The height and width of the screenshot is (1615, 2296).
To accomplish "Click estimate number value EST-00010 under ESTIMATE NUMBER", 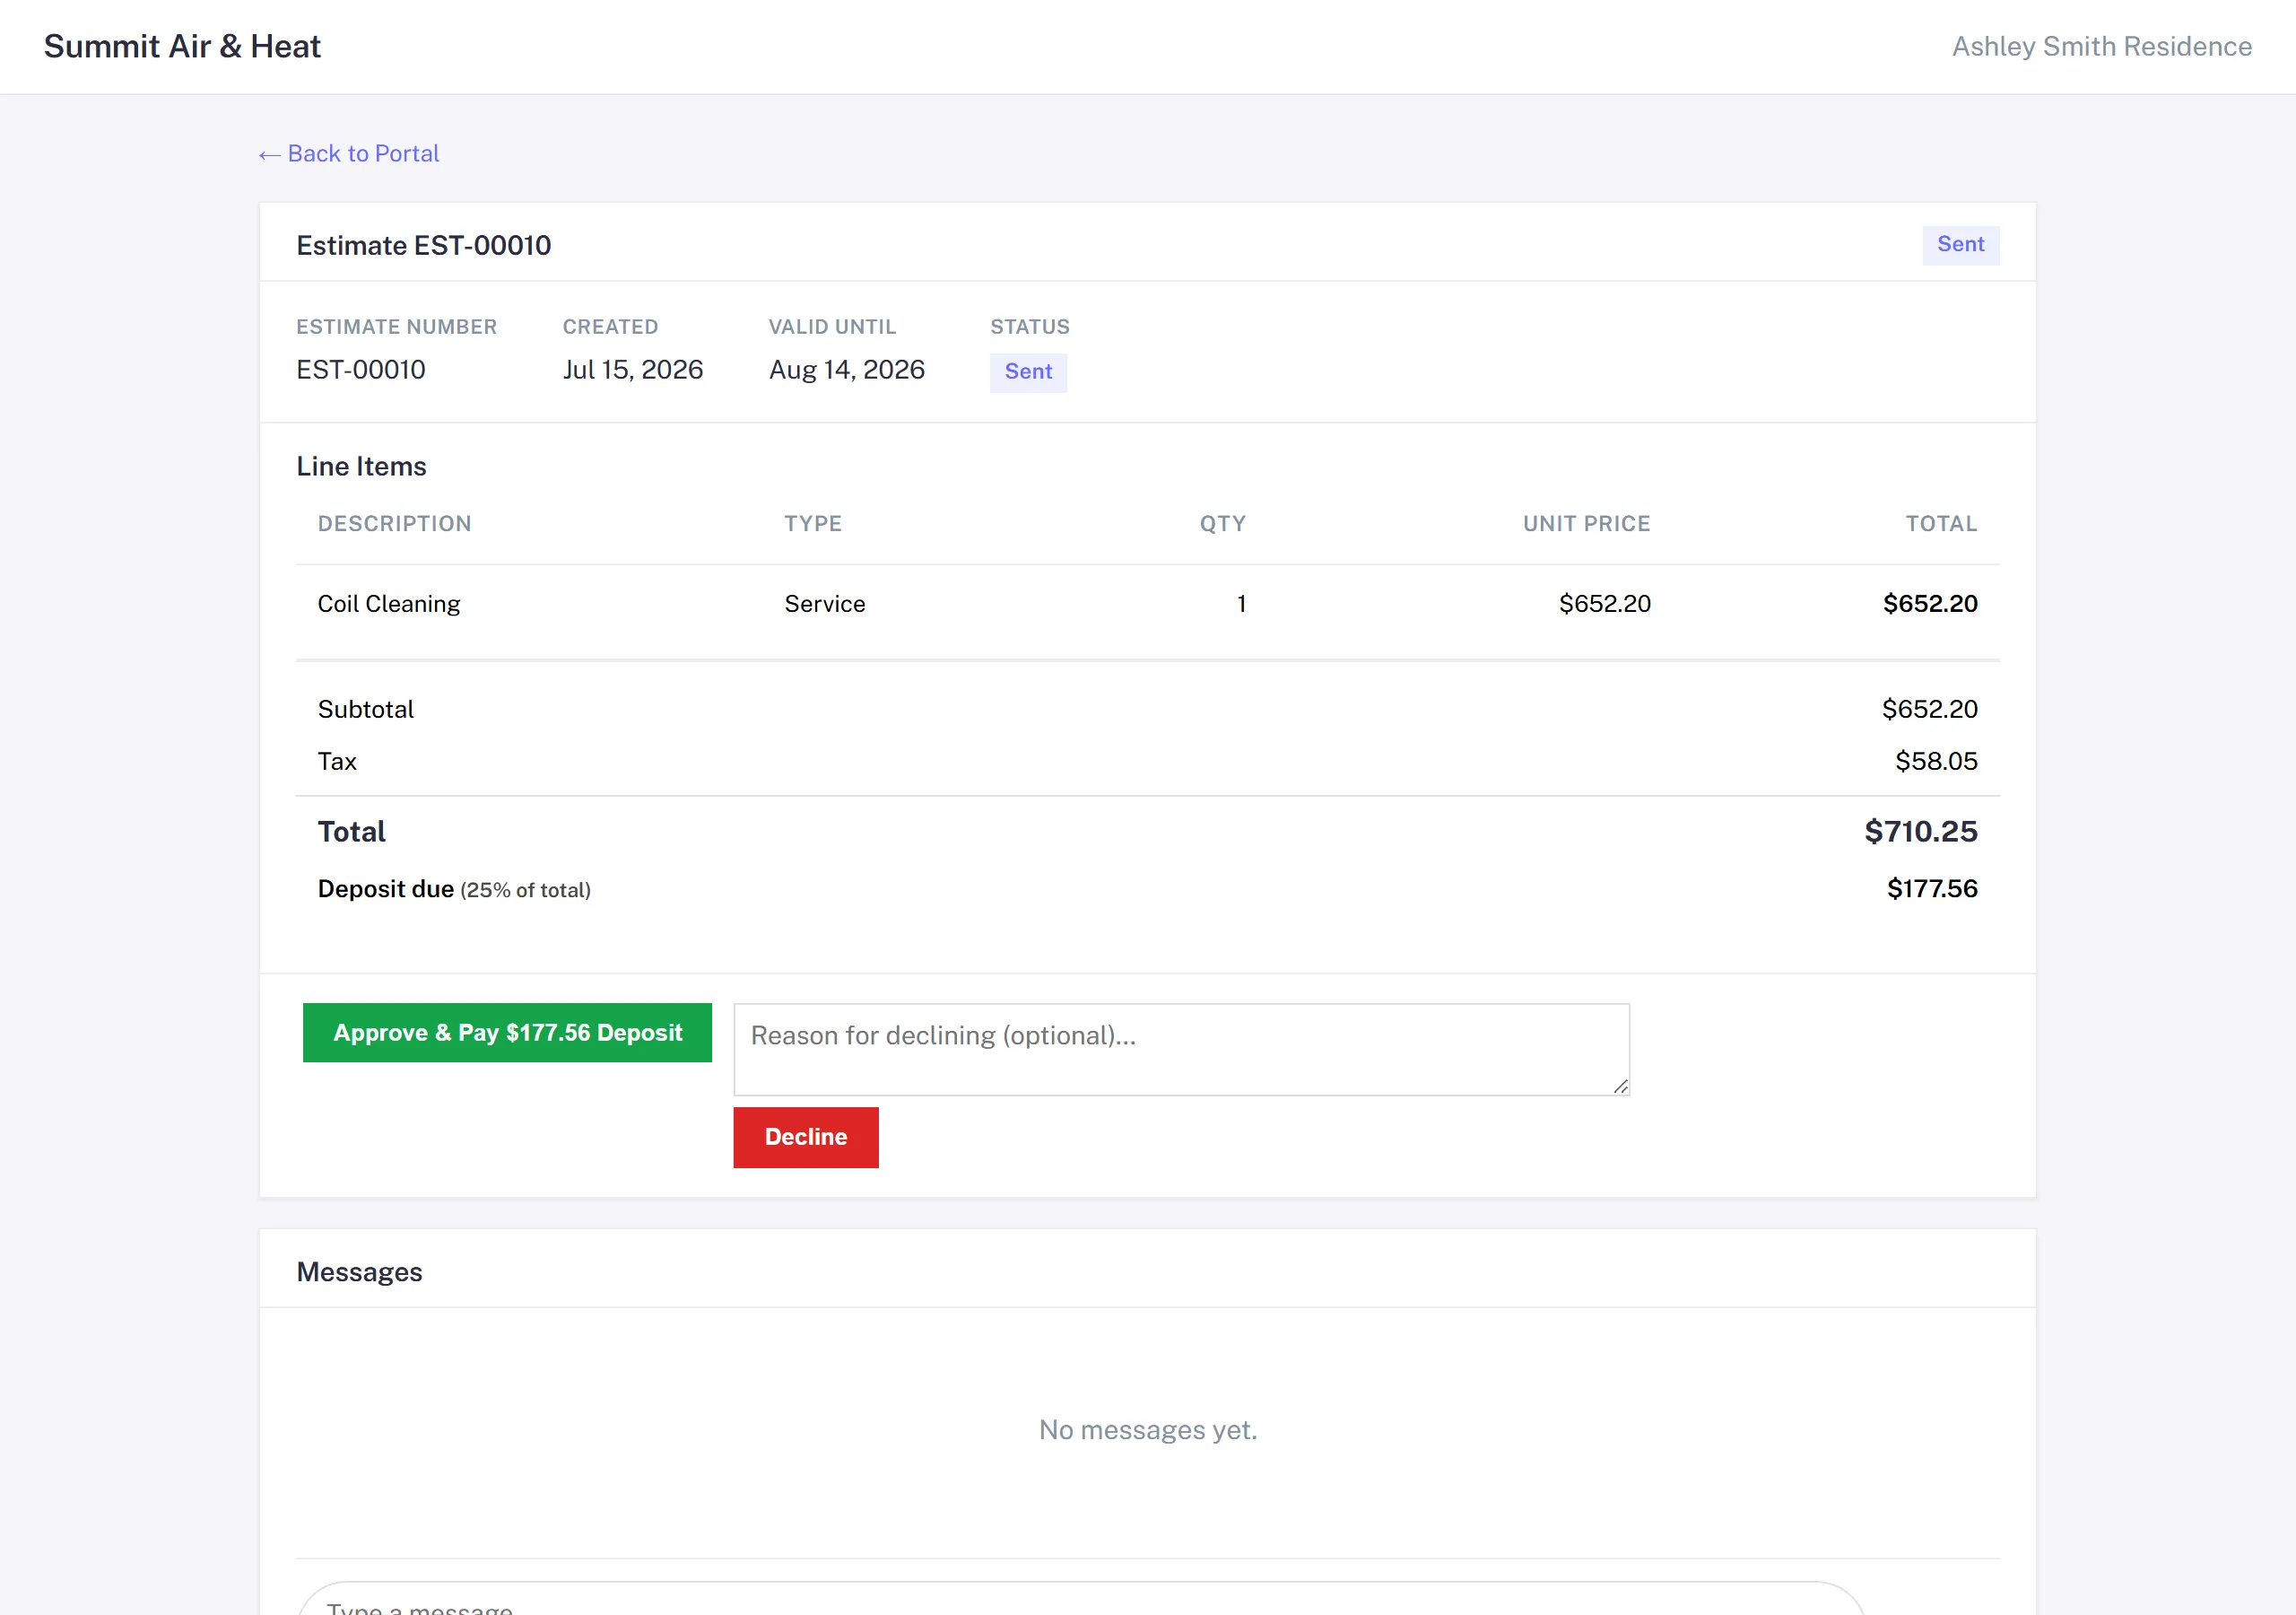I will (361, 370).
